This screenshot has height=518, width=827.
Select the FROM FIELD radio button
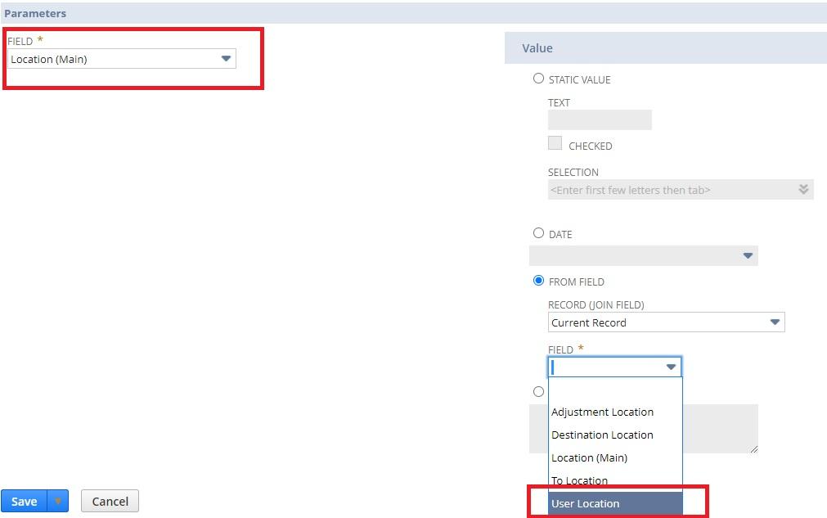point(538,280)
